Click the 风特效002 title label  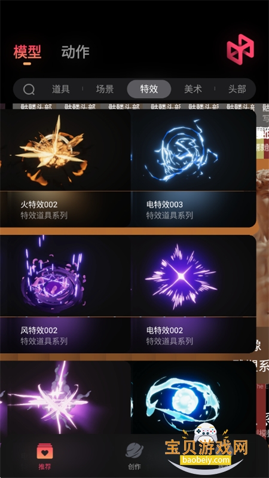tap(39, 330)
